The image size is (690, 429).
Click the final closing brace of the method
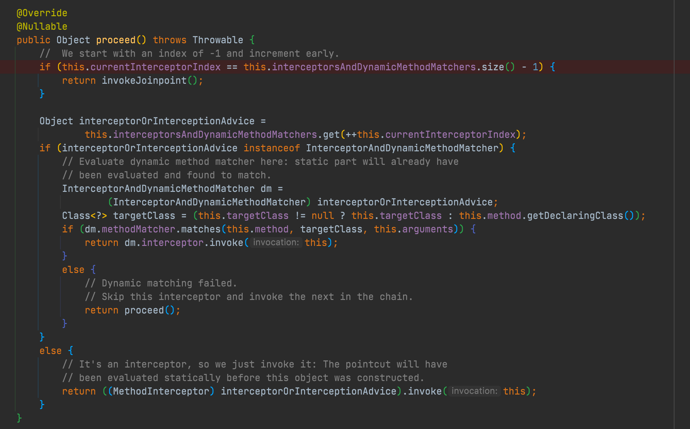point(19,418)
